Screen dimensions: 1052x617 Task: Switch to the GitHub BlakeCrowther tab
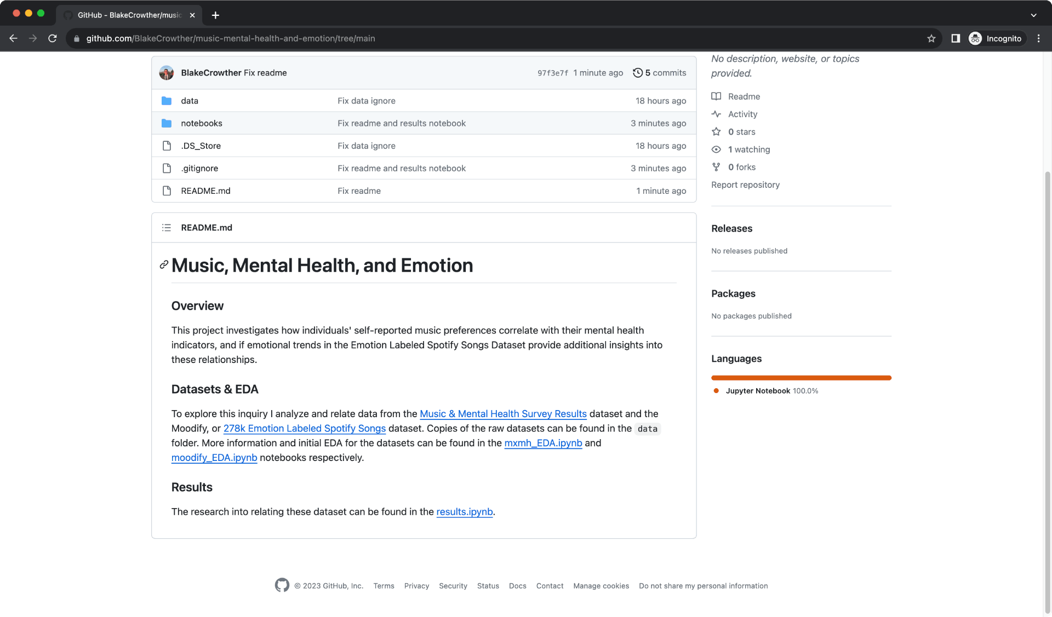click(129, 15)
